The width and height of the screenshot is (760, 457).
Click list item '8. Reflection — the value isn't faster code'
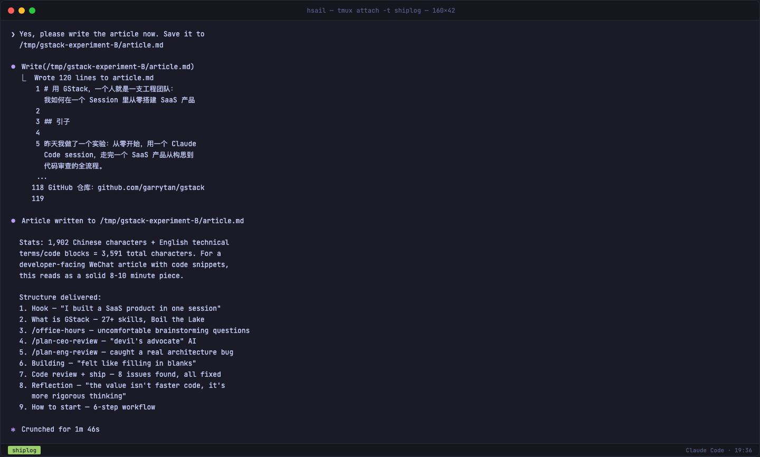(122, 386)
